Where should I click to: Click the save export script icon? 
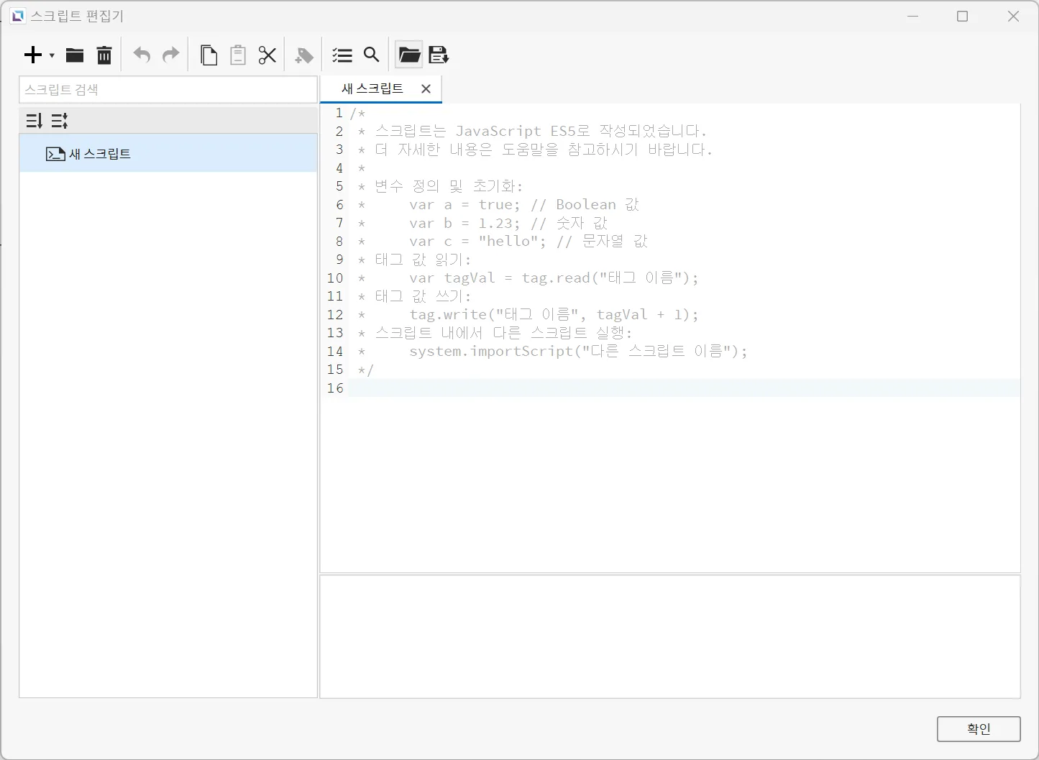(439, 55)
